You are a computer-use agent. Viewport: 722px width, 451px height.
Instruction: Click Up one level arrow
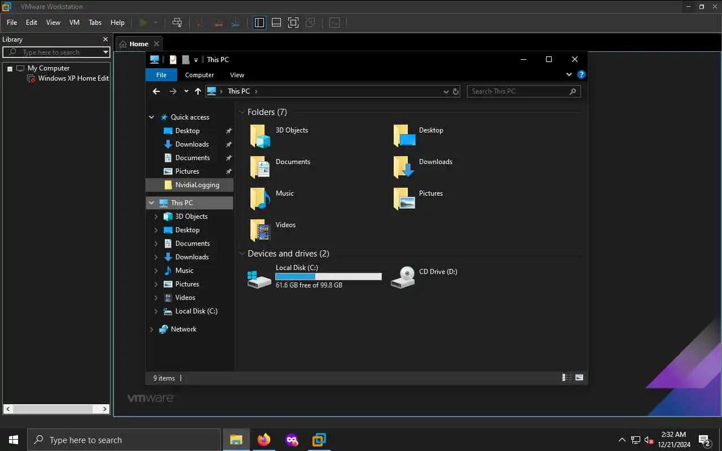pos(198,91)
